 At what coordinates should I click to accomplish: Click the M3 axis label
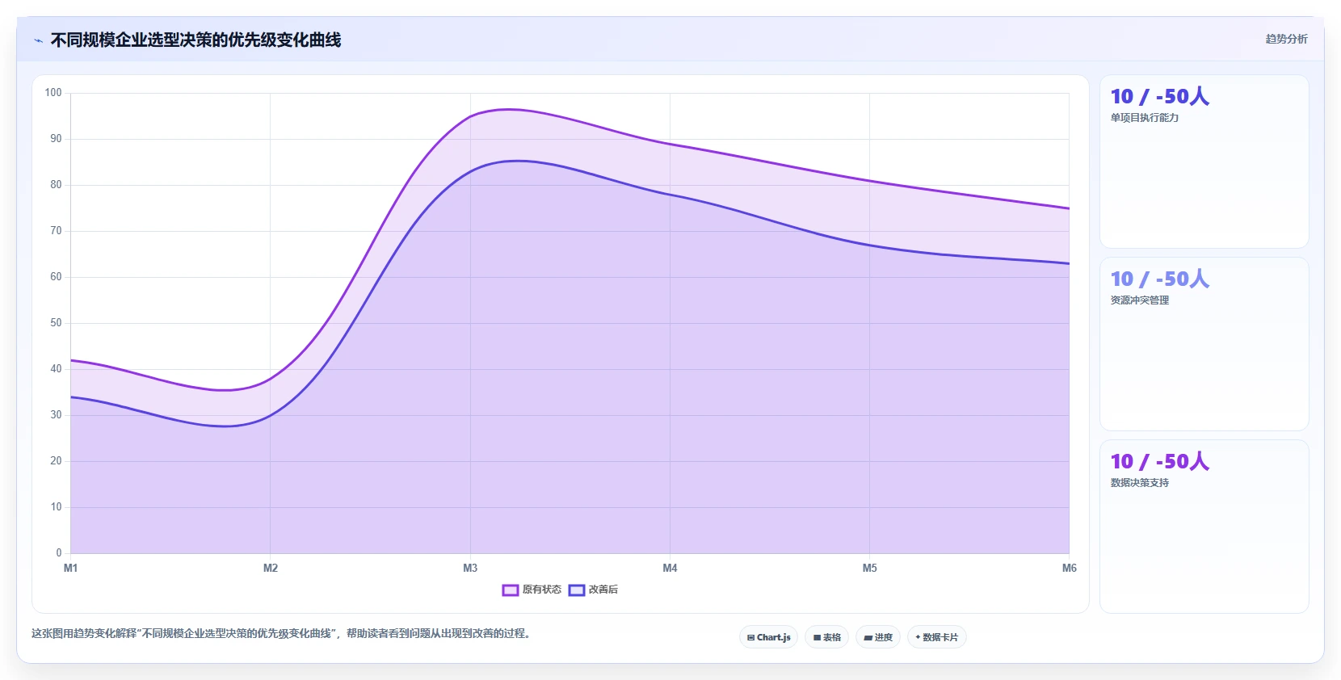[470, 569]
